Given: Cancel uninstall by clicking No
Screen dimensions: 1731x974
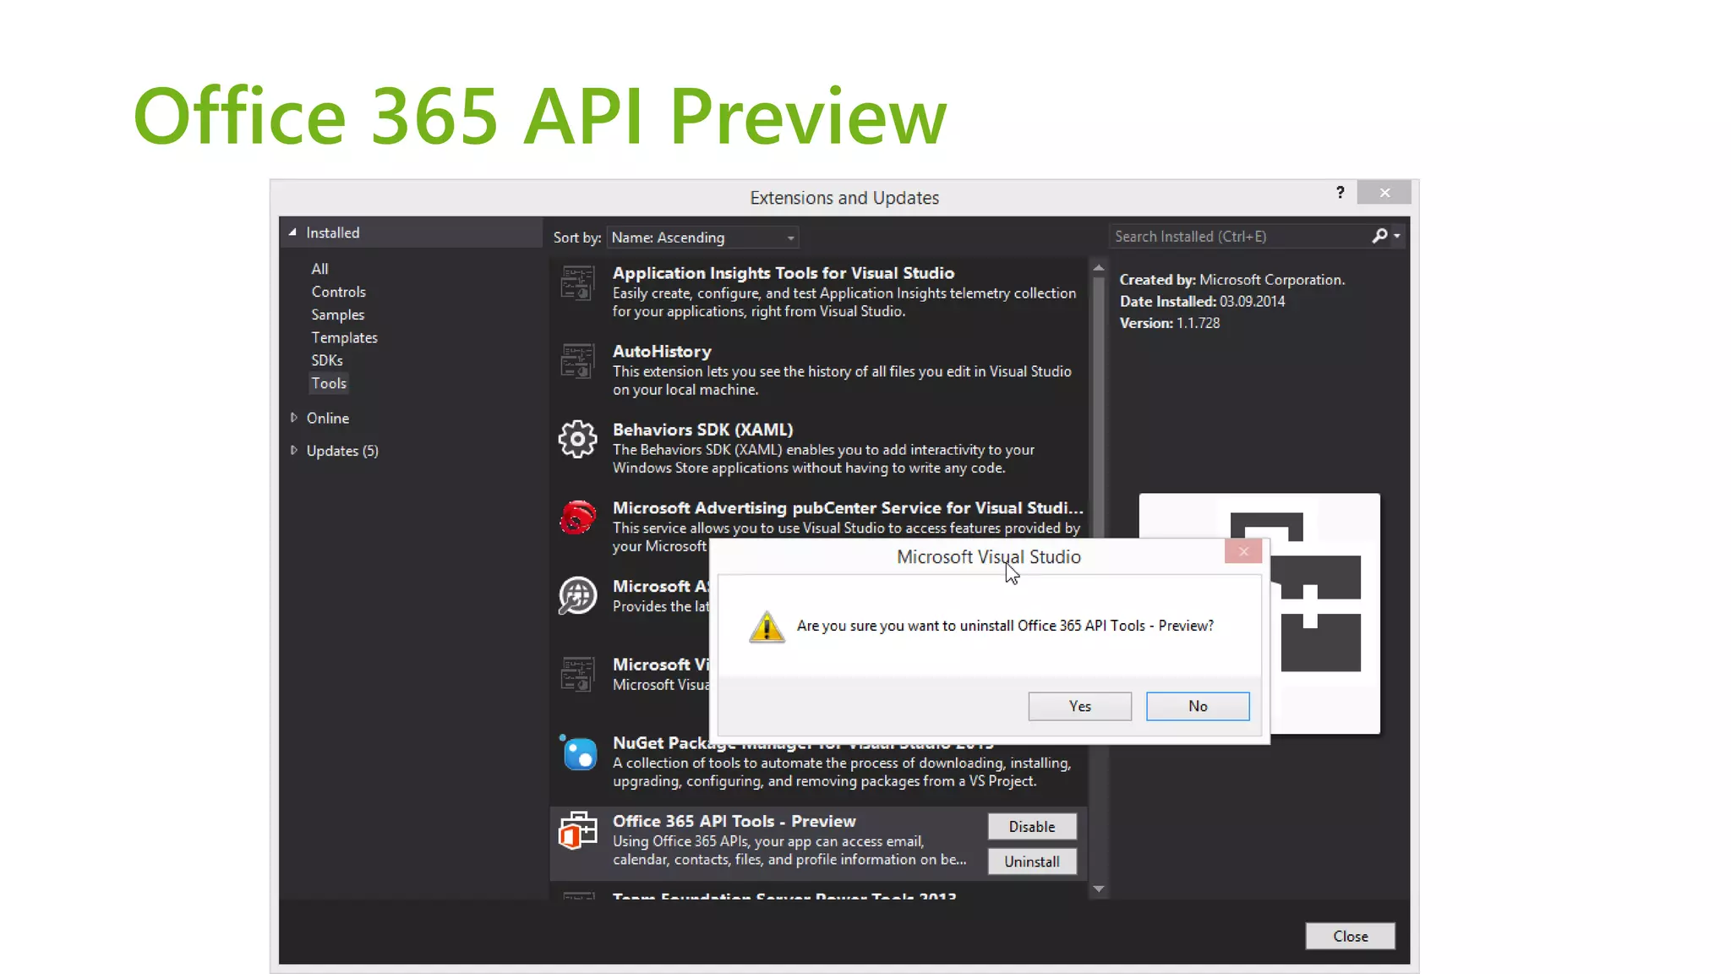Looking at the screenshot, I should point(1198,706).
